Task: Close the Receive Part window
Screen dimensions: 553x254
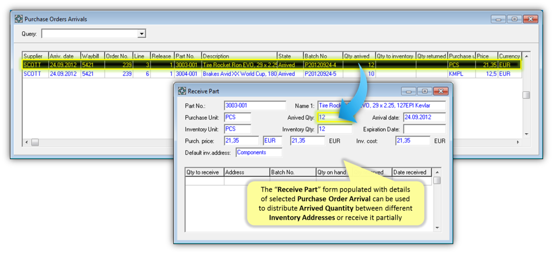Action: [440, 91]
